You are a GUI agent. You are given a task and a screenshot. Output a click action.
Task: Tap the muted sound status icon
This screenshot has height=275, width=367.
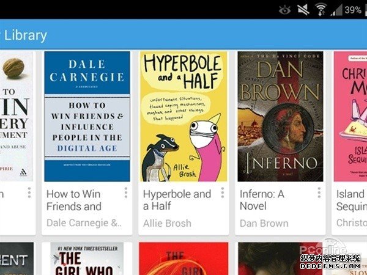point(303,10)
